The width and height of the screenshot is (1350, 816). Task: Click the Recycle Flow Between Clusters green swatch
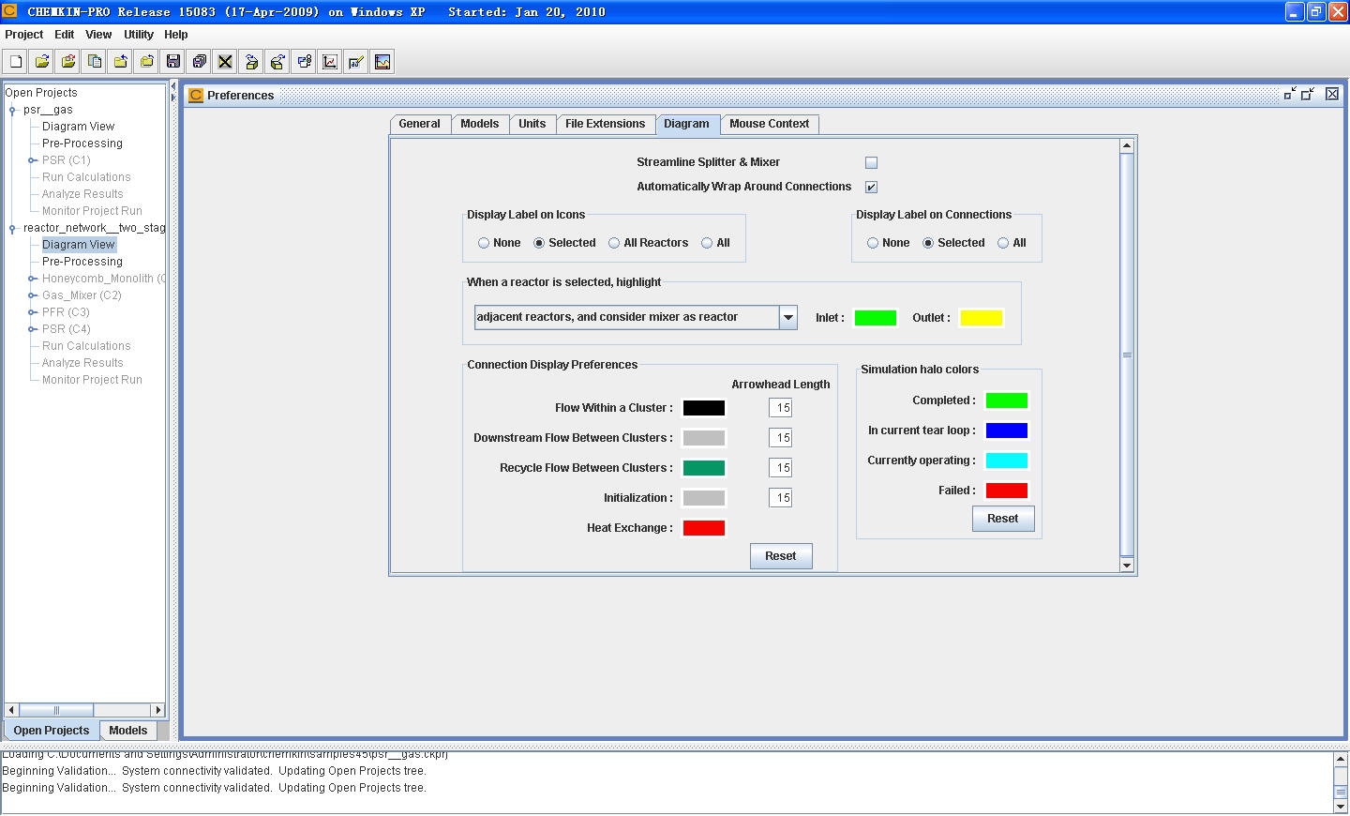(704, 468)
